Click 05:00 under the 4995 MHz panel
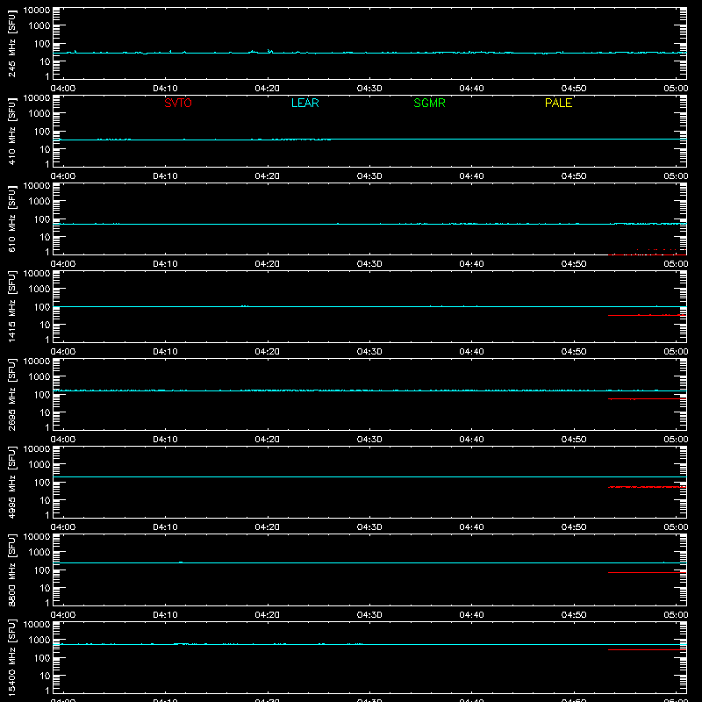 coord(676,527)
